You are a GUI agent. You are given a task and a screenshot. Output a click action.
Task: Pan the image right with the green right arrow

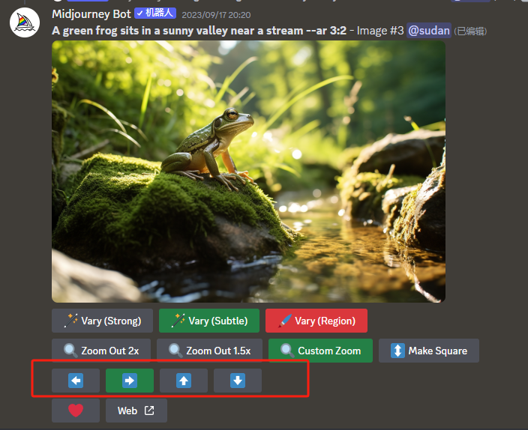pyautogui.click(x=130, y=381)
